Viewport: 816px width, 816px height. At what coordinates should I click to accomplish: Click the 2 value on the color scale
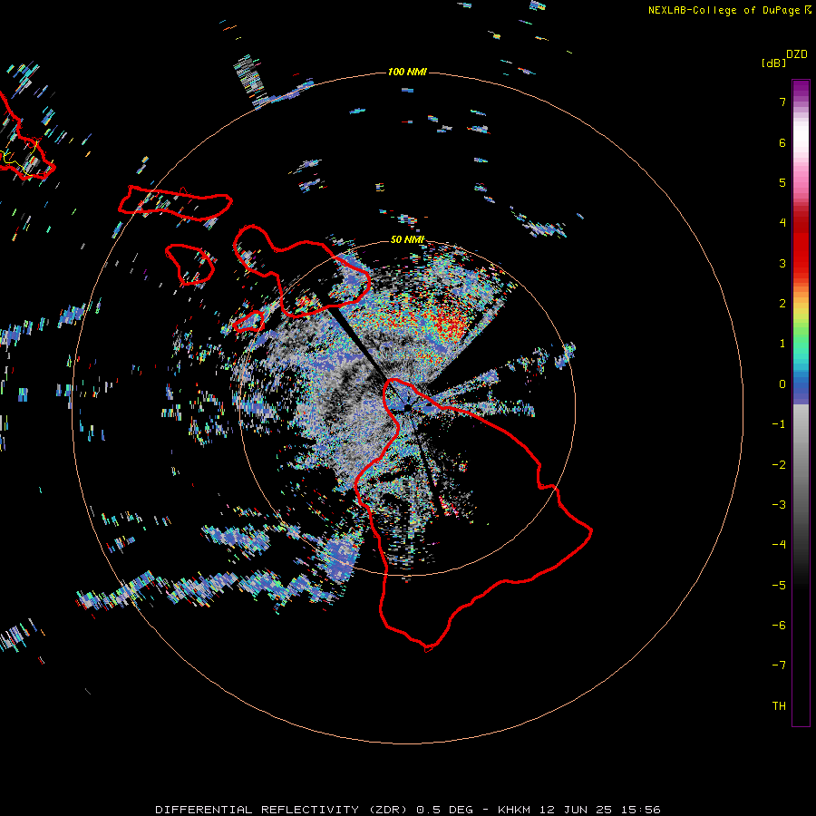782,304
